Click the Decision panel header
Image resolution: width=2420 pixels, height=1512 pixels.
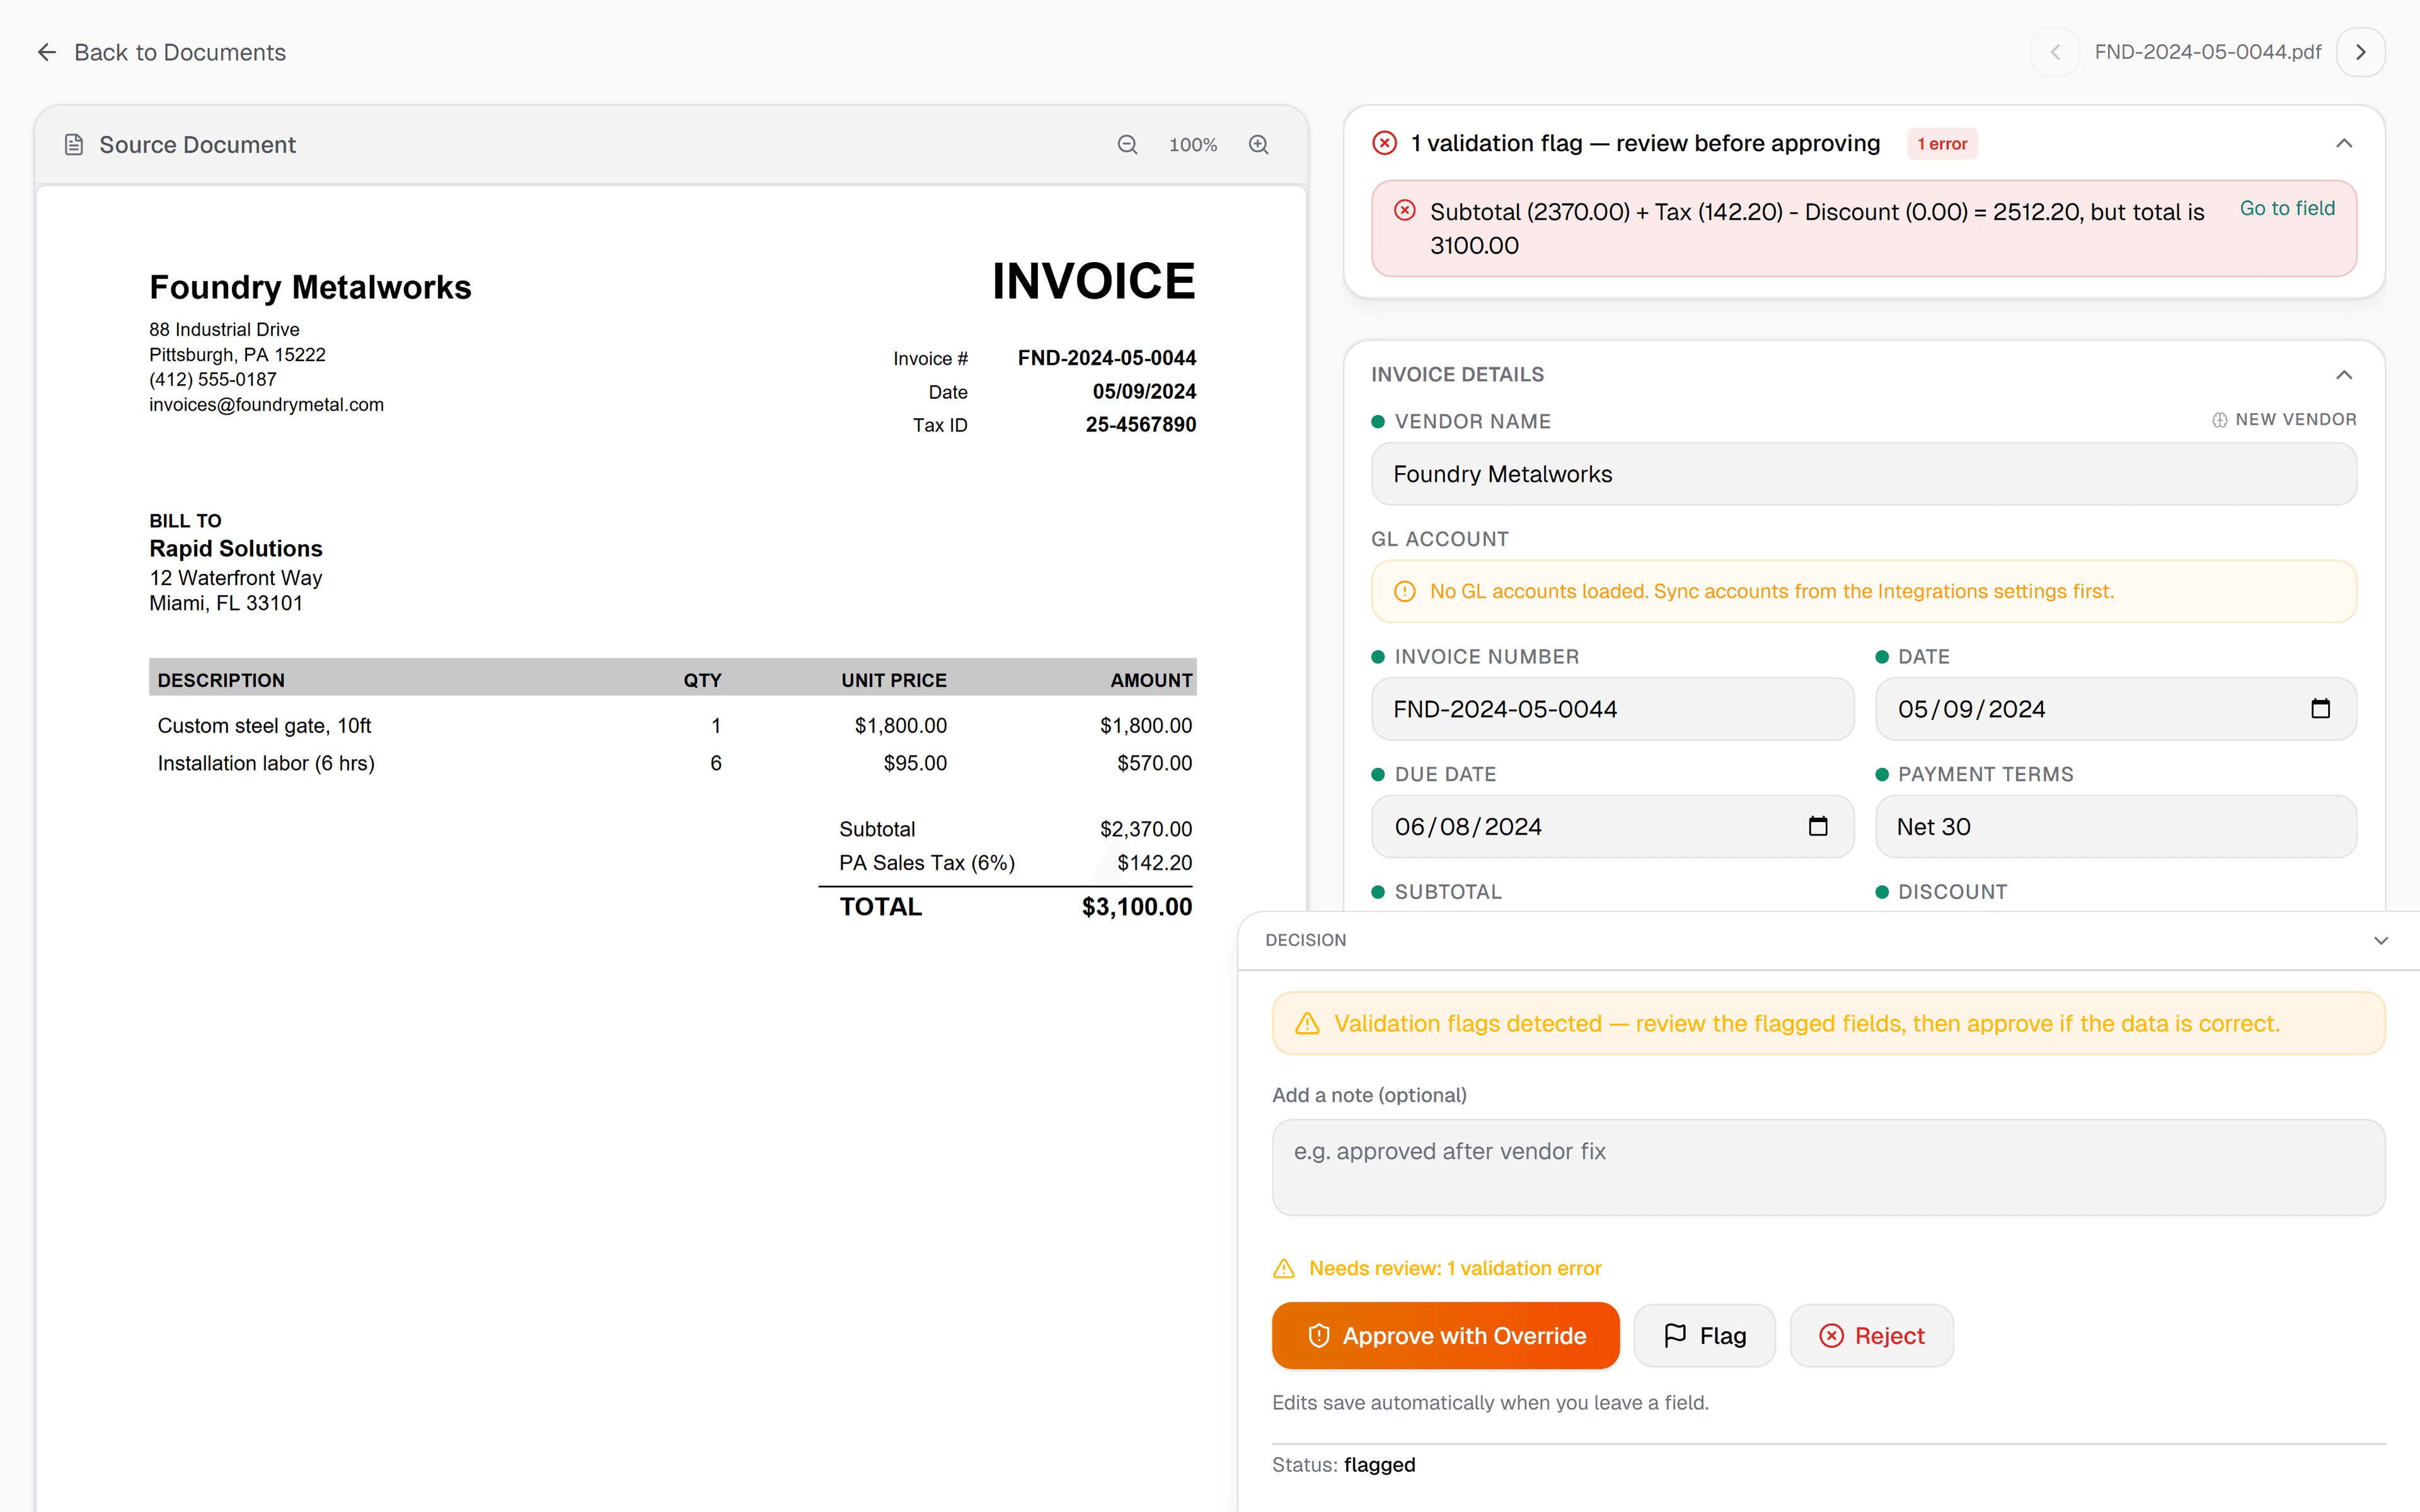click(1828, 940)
